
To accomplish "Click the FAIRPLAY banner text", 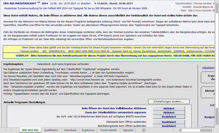I will (x=115, y=56).
